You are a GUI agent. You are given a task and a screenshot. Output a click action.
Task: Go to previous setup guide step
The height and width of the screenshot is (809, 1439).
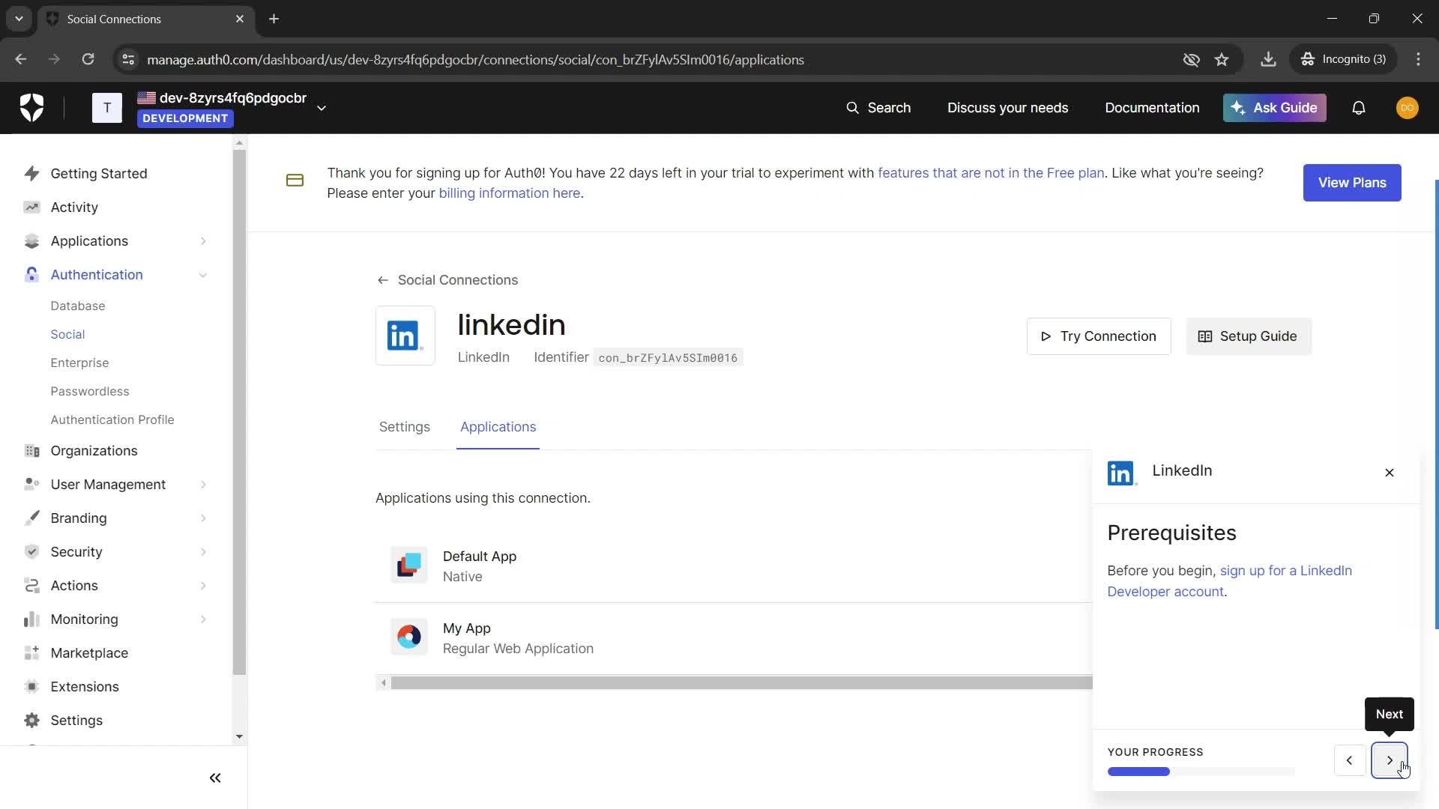pos(1349,760)
